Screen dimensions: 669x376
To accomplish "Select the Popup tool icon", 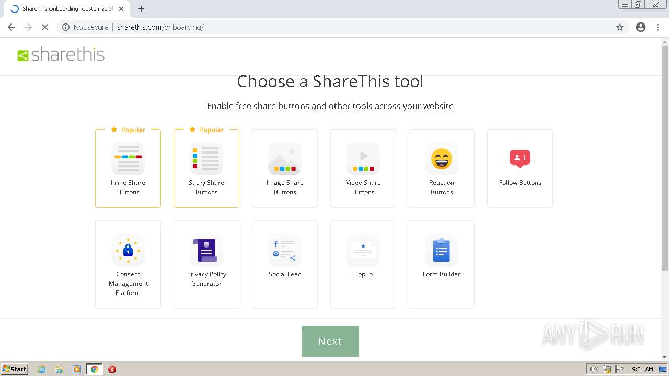I will pyautogui.click(x=363, y=250).
